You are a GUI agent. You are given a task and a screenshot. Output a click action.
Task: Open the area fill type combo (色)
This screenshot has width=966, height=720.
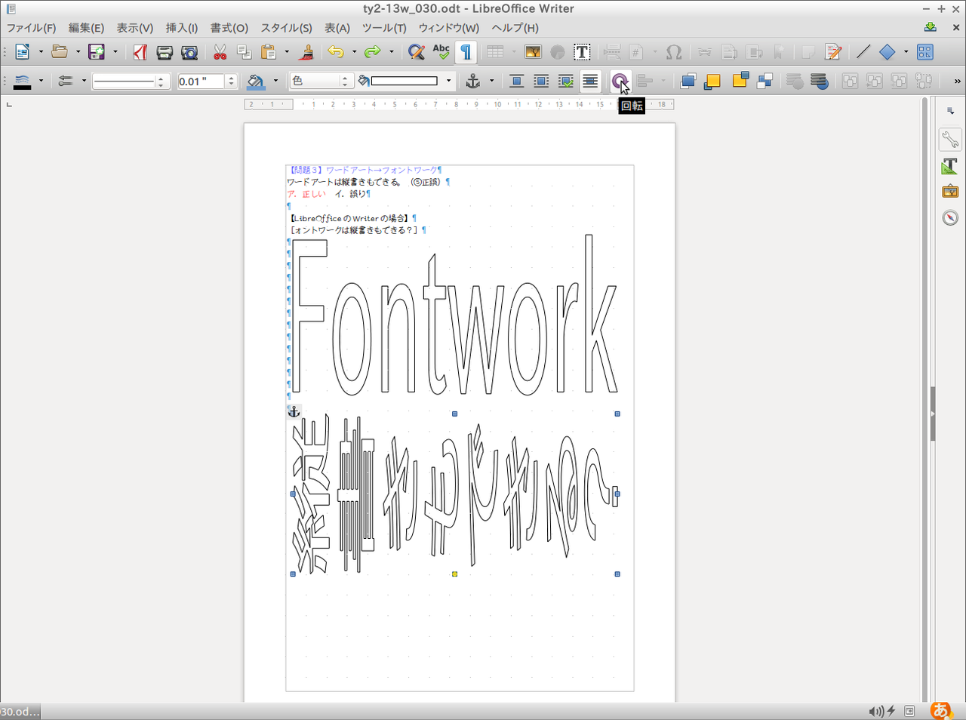[321, 82]
